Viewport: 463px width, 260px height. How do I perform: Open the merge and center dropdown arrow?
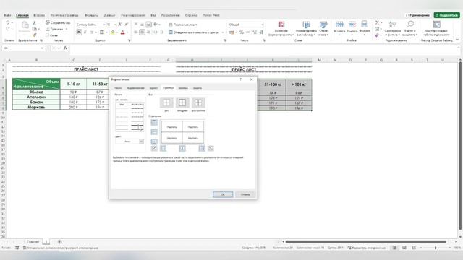[x=222, y=32]
